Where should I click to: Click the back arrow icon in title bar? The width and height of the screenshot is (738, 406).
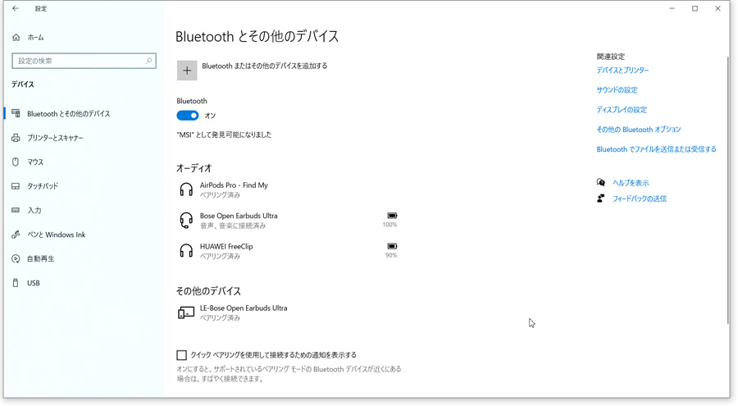pyautogui.click(x=16, y=8)
